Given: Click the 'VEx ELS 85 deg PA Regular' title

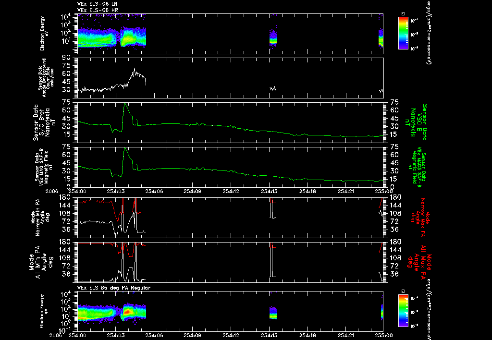Looking at the screenshot, I should [x=114, y=288].
